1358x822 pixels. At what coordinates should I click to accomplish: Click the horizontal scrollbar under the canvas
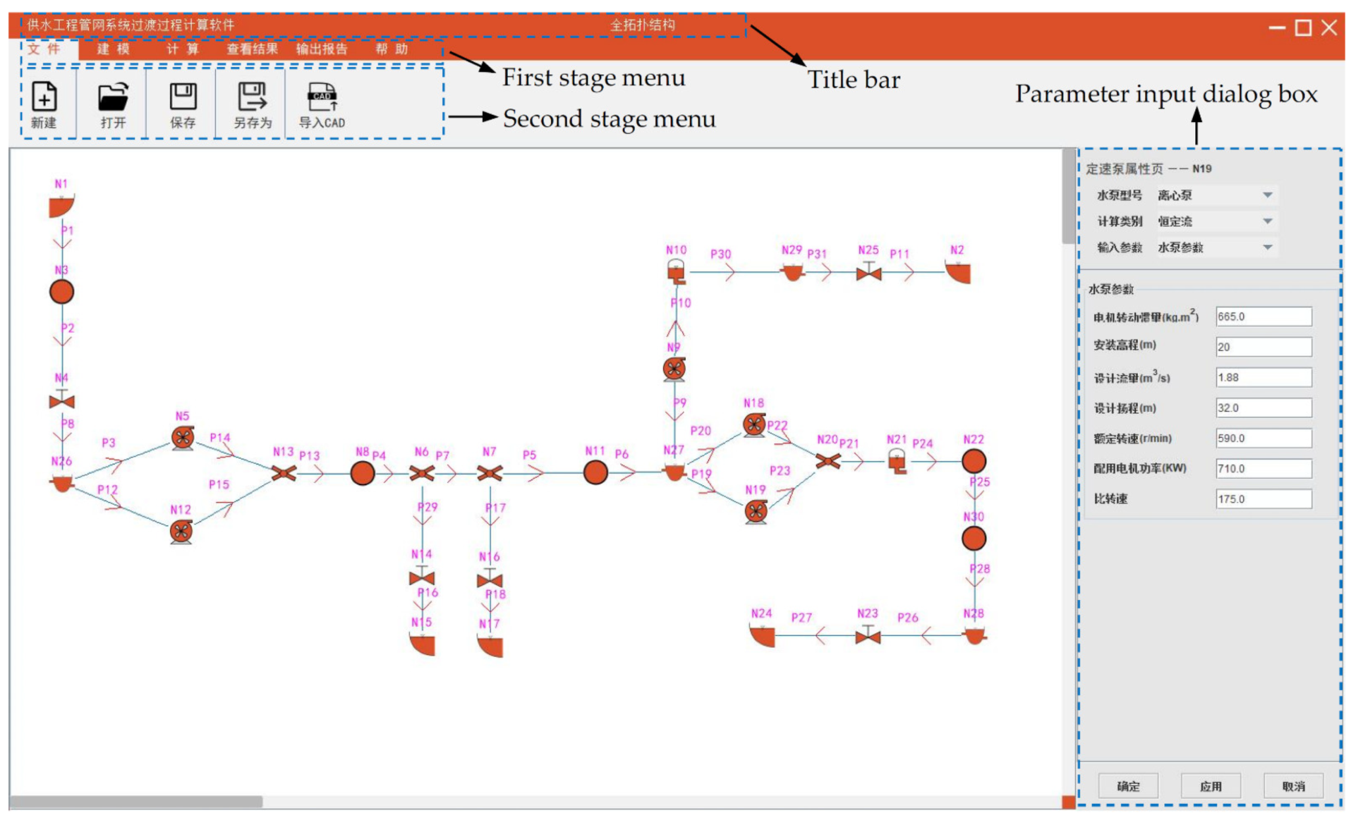136,802
